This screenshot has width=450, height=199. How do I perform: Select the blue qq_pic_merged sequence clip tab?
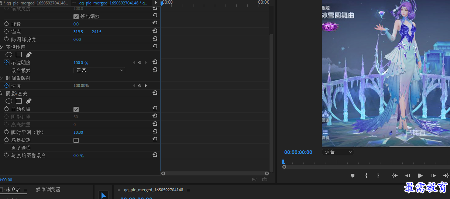[113, 3]
